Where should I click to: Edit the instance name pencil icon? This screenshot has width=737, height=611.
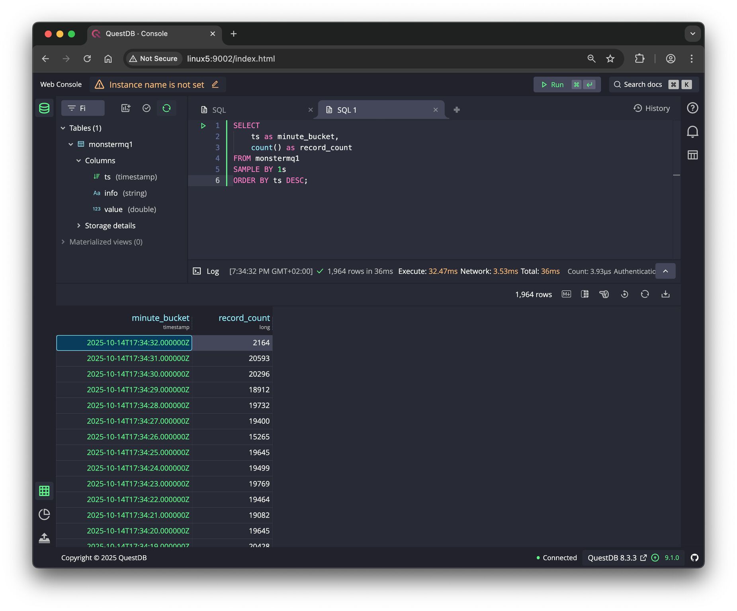(215, 84)
